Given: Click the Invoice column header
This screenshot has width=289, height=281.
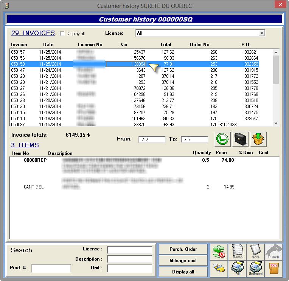Looking at the screenshot, I should [x=19, y=45].
